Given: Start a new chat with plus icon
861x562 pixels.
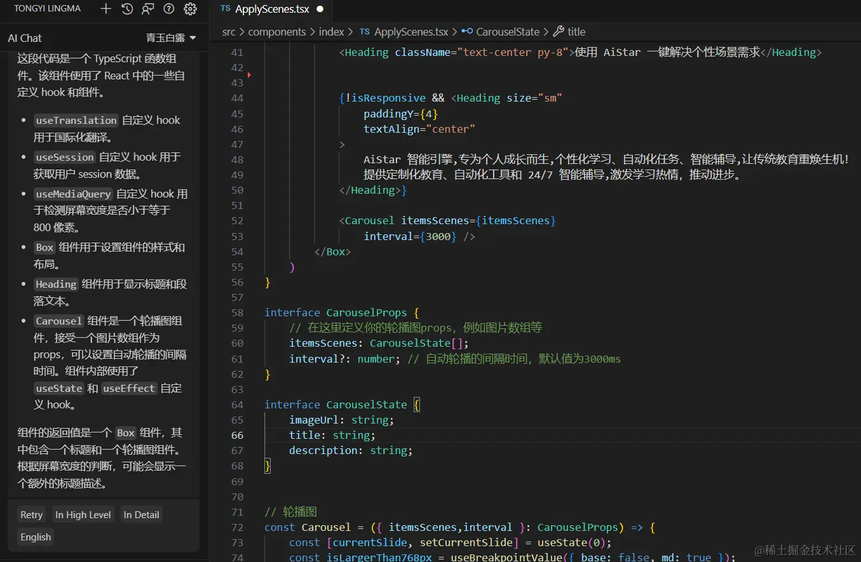Looking at the screenshot, I should tap(106, 9).
